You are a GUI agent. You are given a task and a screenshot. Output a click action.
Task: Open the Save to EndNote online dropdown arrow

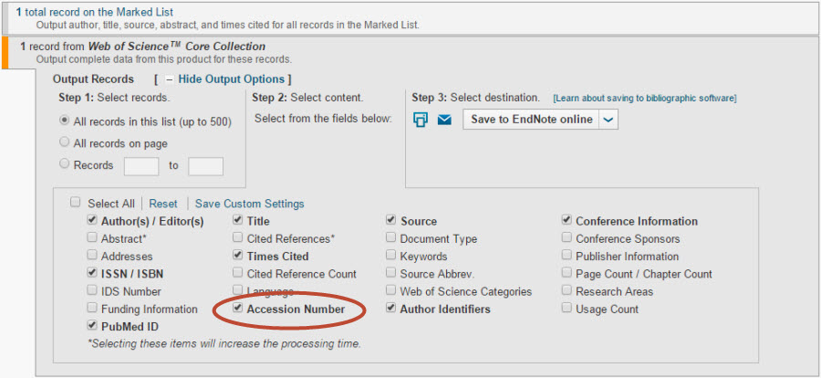pyautogui.click(x=608, y=120)
